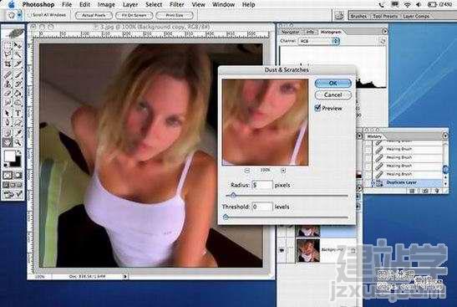
Task: Delete state trash icon in History panel
Action: click(436, 191)
